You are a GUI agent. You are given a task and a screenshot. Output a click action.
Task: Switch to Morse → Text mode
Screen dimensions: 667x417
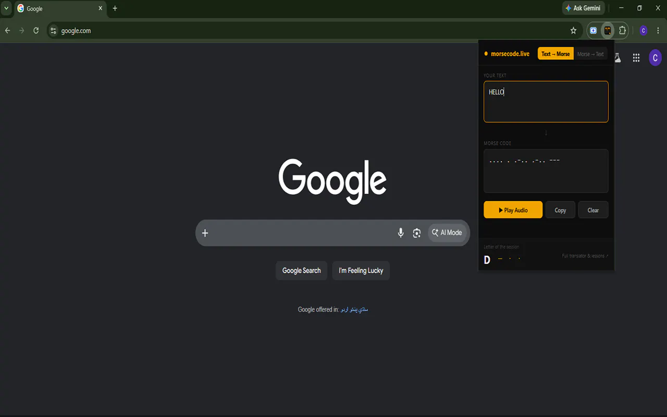(x=590, y=54)
